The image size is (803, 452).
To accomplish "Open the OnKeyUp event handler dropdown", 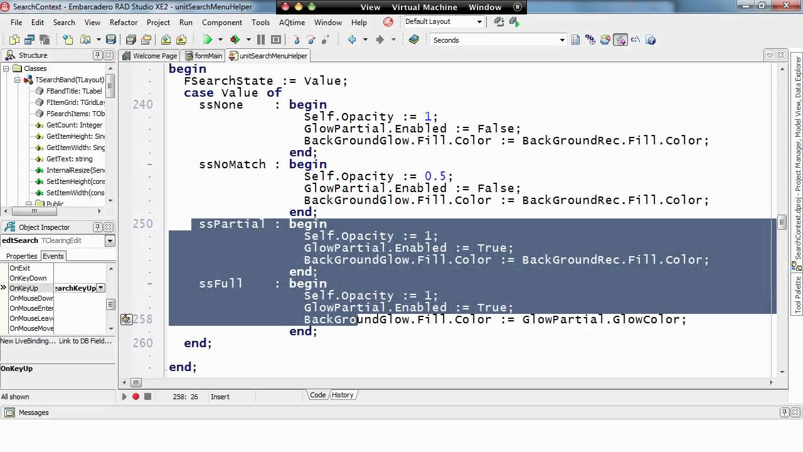I will pyautogui.click(x=100, y=288).
